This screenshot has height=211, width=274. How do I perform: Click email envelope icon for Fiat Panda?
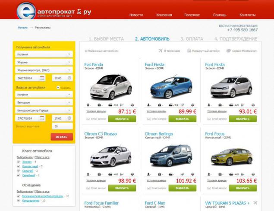click(88, 119)
